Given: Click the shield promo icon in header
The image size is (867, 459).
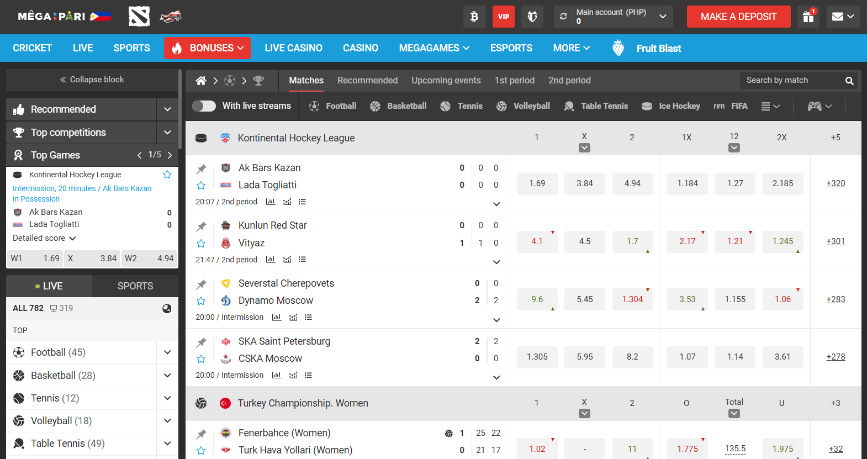Looking at the screenshot, I should click(x=532, y=17).
